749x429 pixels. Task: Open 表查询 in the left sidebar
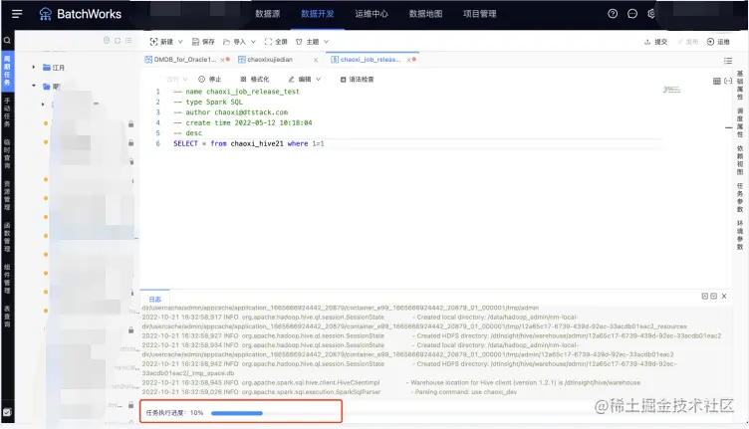point(7,317)
